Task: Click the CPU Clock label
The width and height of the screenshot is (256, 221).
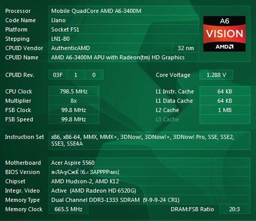Action: (x=19, y=91)
